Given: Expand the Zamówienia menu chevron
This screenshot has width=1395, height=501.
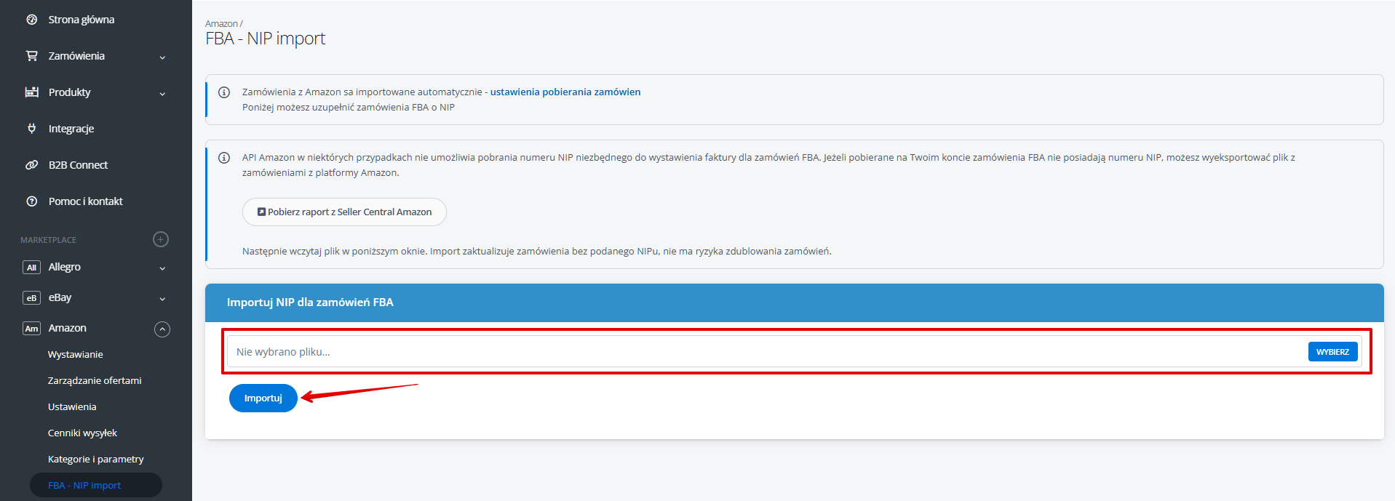Looking at the screenshot, I should coord(162,57).
